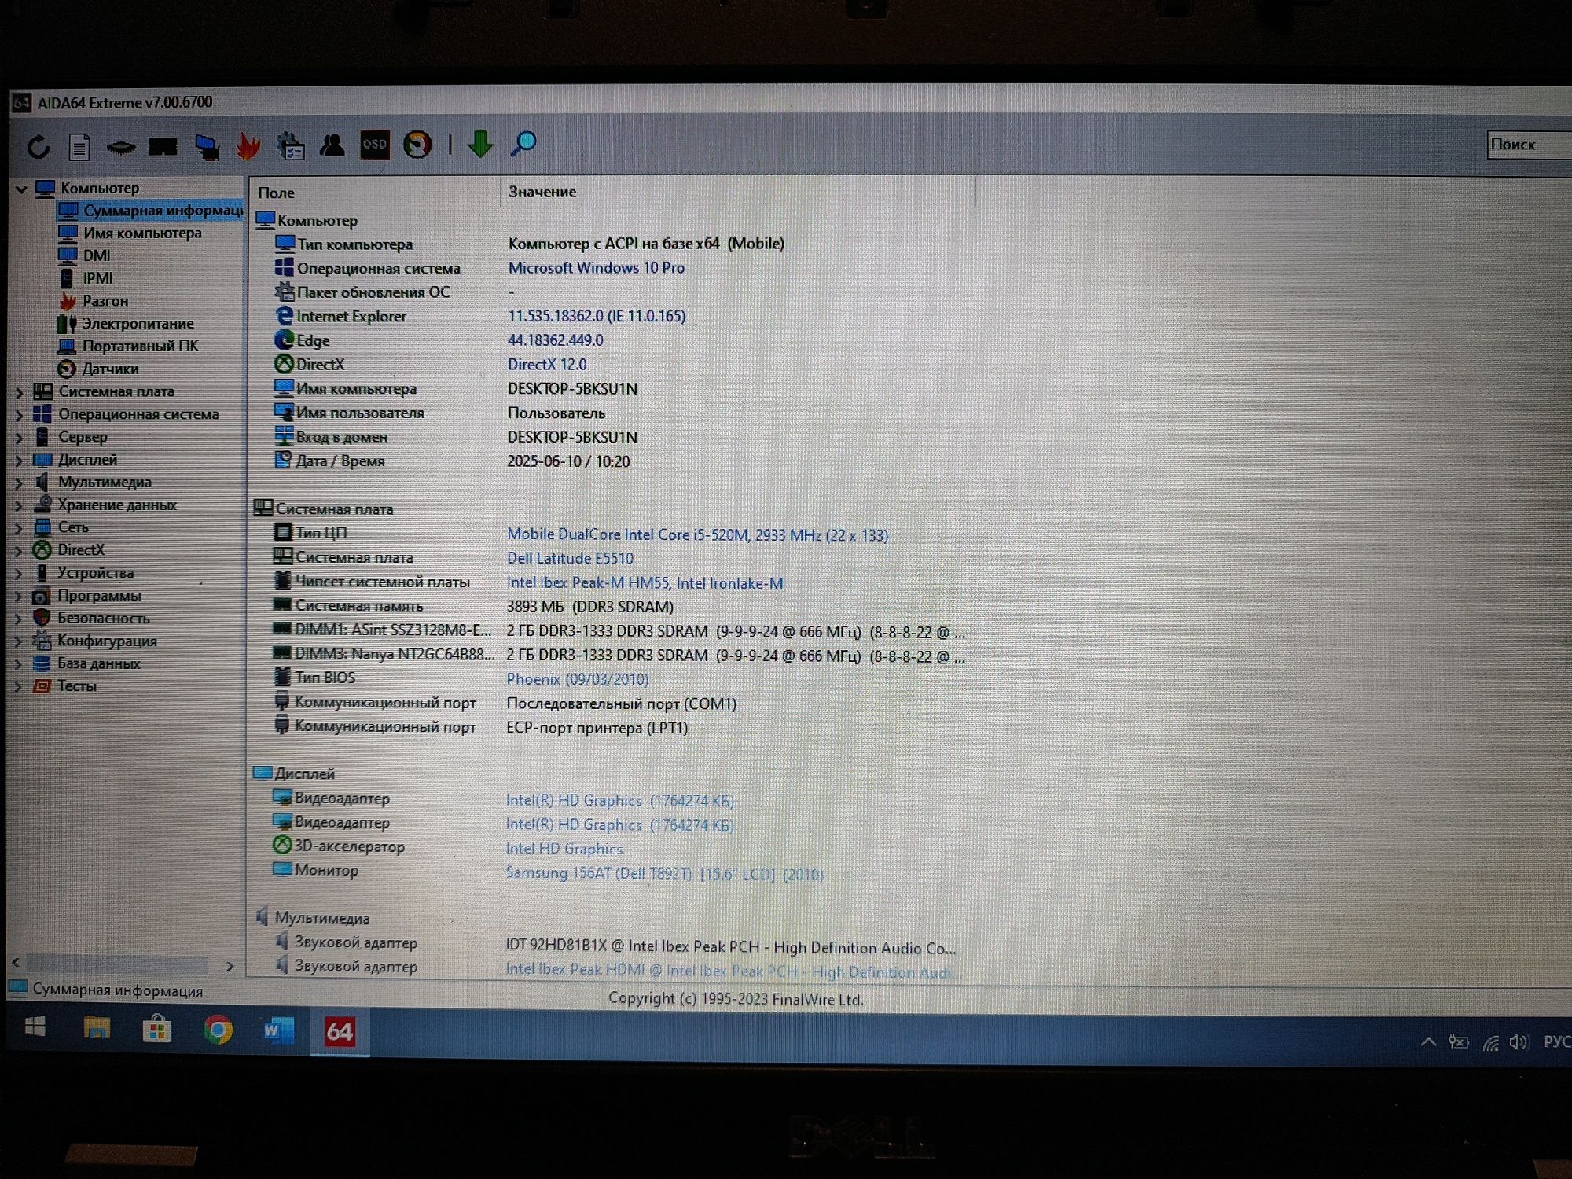Screen dimensions: 1572x1179
Task: Expand the Хранение данных tree node
Action: click(x=20, y=505)
